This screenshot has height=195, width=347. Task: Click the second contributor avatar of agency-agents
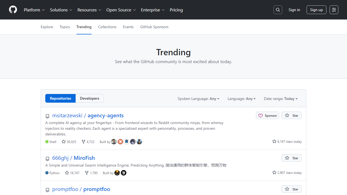[x=120, y=142]
